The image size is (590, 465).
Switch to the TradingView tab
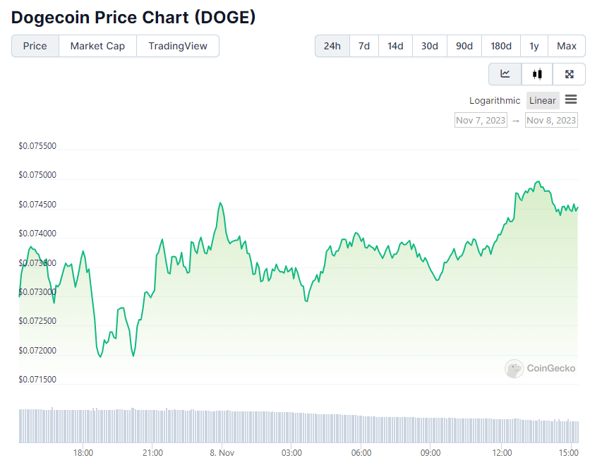[x=178, y=46]
